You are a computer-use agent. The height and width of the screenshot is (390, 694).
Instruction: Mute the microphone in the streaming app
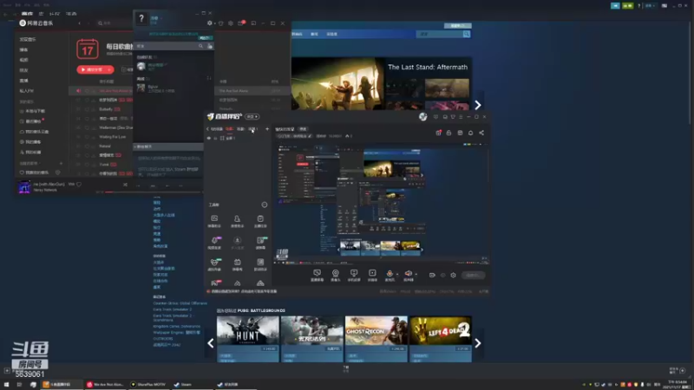pyautogui.click(x=390, y=274)
